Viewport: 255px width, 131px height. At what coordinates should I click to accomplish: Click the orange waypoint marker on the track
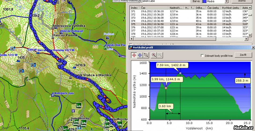pos(107,100)
